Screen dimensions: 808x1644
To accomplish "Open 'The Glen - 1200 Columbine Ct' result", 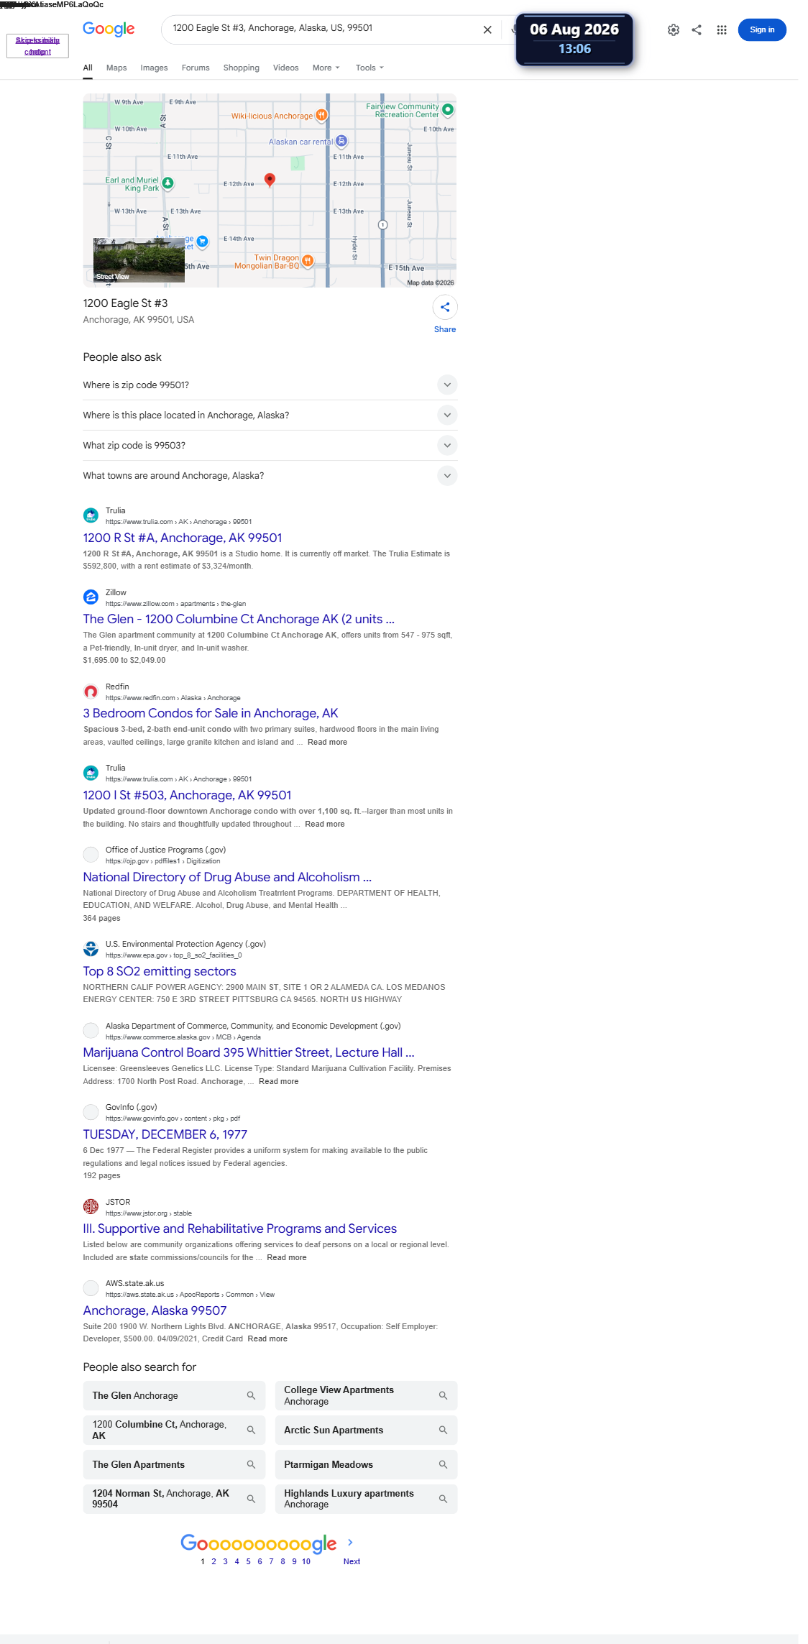I will coord(239,619).
